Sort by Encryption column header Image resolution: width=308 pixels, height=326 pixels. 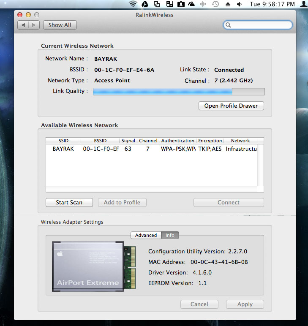click(x=210, y=141)
